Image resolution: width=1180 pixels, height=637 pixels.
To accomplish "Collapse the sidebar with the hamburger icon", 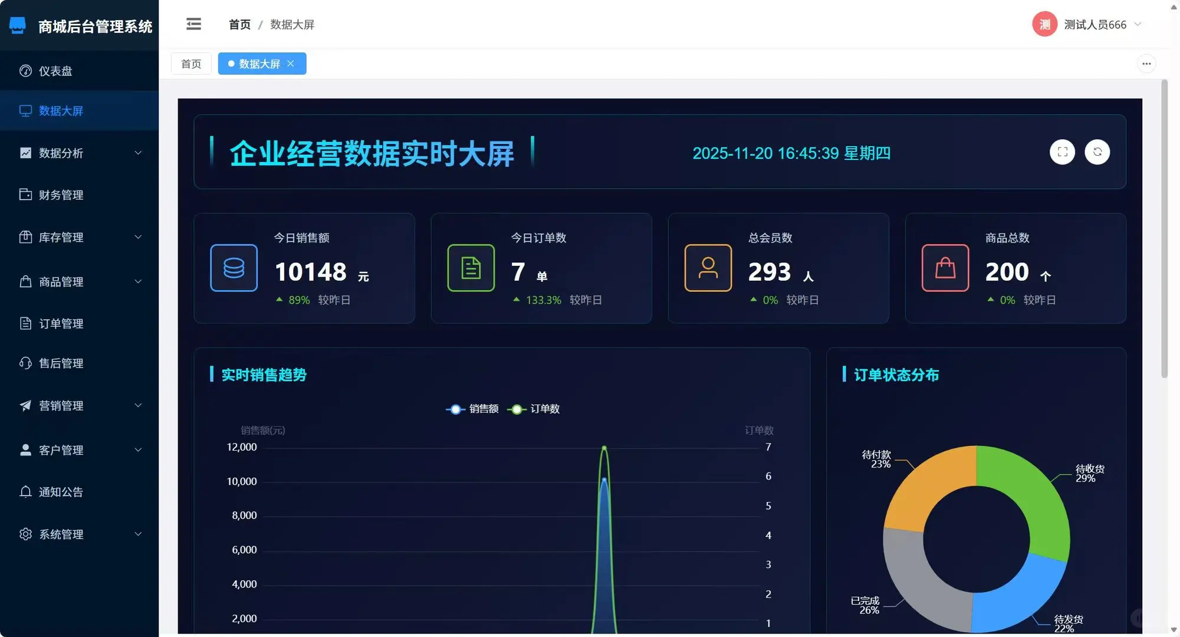I will (193, 24).
